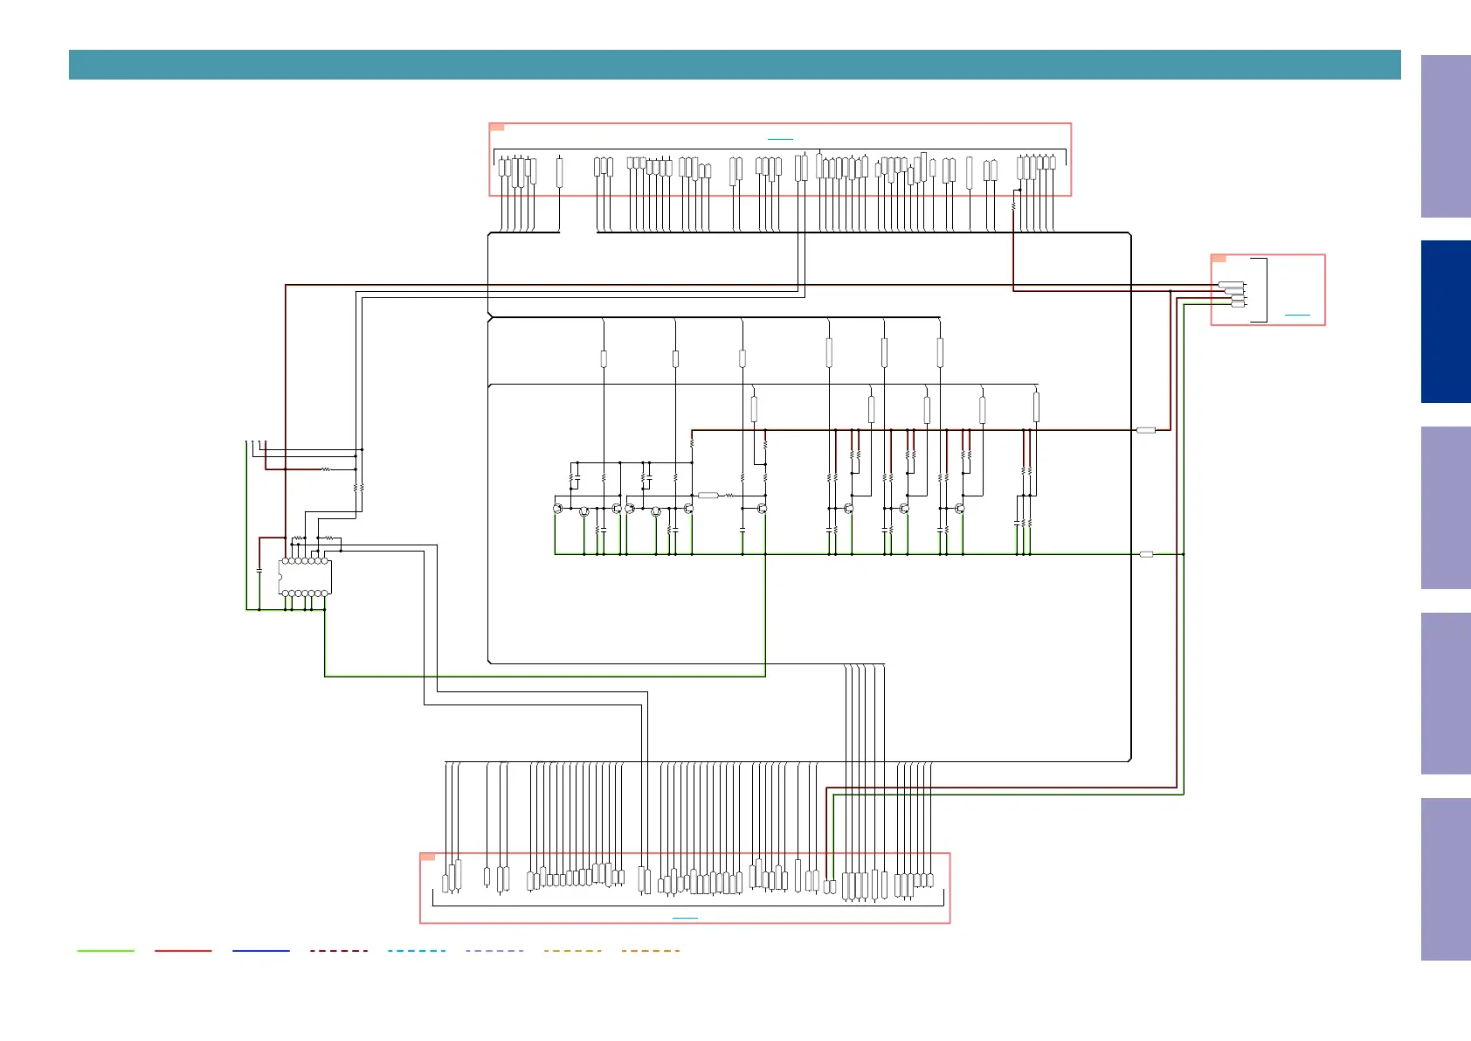Open the topmost purple side tab

coord(1446,136)
